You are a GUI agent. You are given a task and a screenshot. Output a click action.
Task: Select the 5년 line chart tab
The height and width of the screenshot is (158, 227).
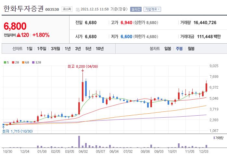[x=88, y=49]
